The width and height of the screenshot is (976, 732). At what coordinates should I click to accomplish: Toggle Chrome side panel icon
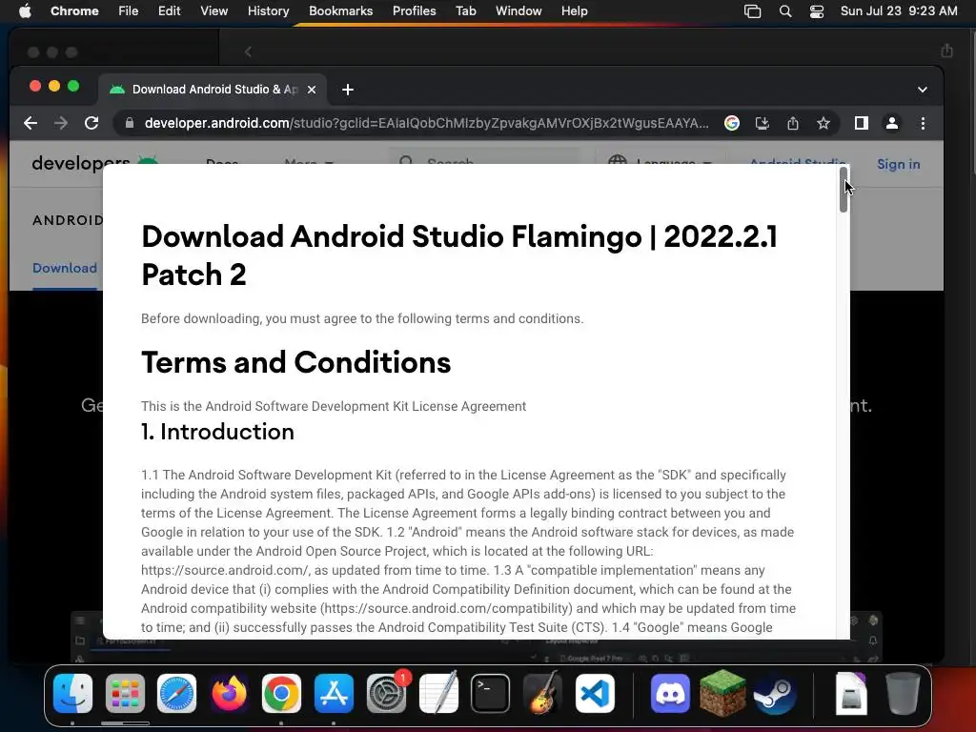pos(862,123)
